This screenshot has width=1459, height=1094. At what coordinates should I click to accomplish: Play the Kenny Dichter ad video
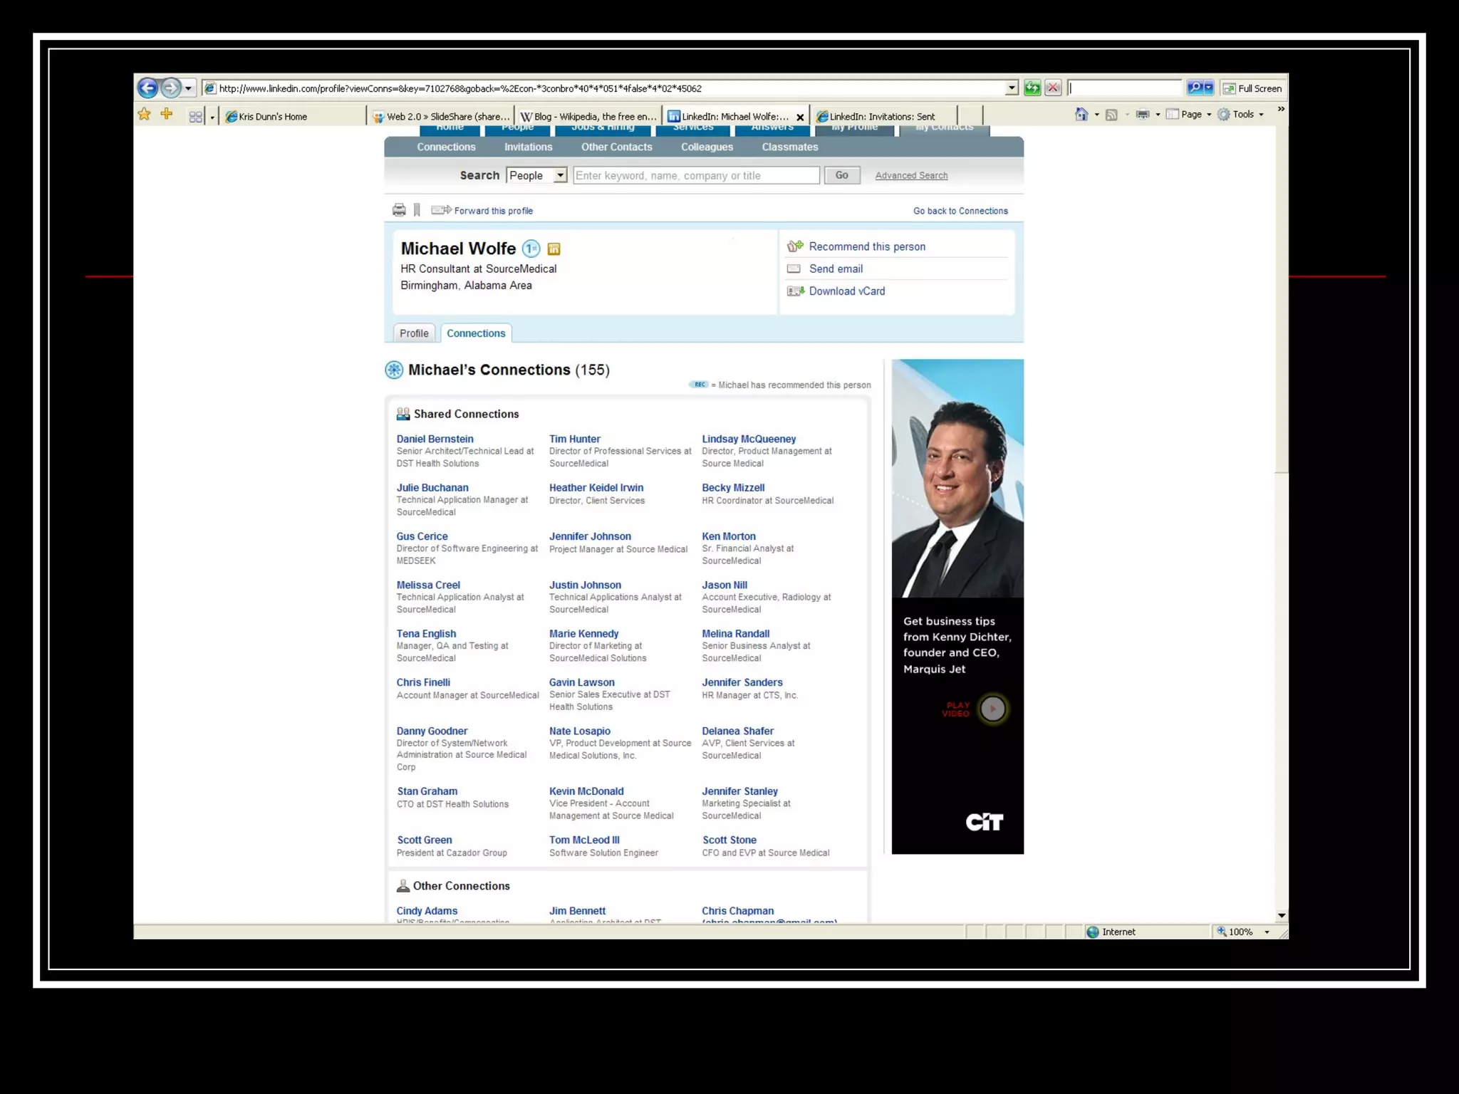click(x=992, y=709)
